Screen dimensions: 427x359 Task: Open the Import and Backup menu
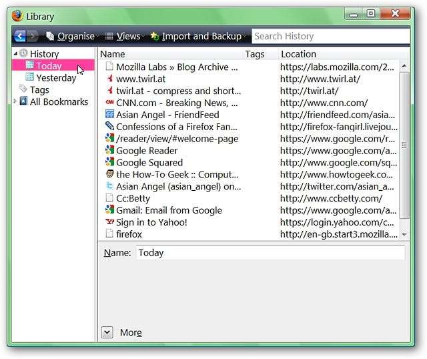197,36
